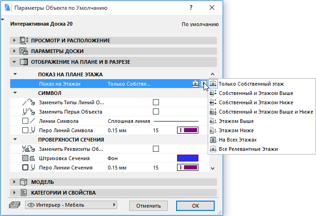Image resolution: width=316 pixels, height=216 pixels.
Task: Click the scroll down arrow of parameter list
Action: tap(212, 168)
